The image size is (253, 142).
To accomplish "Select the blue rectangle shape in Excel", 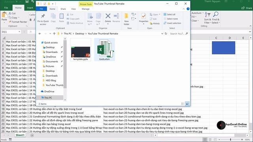I will click(x=223, y=48).
